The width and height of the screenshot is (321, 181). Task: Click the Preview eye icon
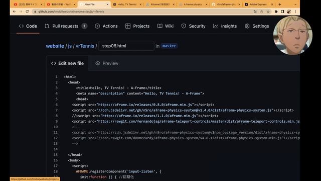click(x=98, y=63)
